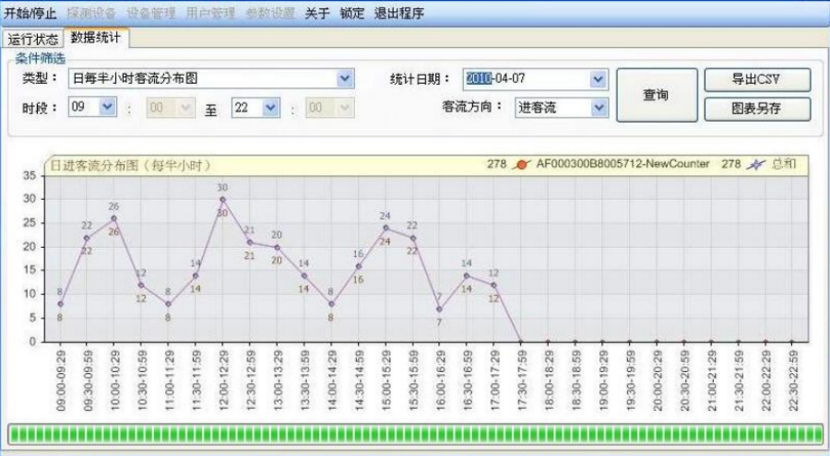Click the peak data point valued 30

point(222,199)
